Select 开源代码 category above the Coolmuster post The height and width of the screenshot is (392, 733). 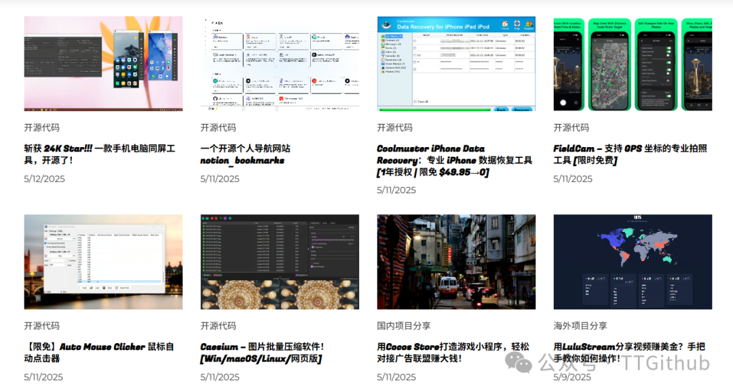click(x=394, y=128)
